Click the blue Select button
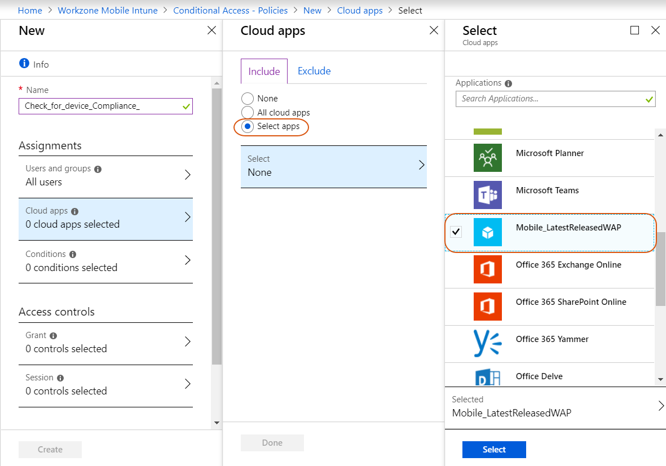Viewport: 666px width, 466px height. point(494,450)
